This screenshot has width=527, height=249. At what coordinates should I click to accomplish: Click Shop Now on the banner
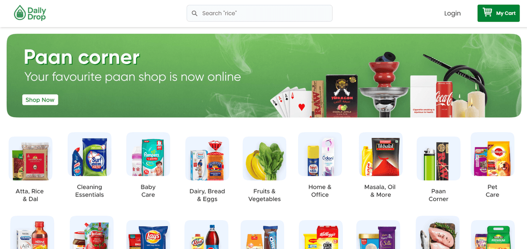40,100
